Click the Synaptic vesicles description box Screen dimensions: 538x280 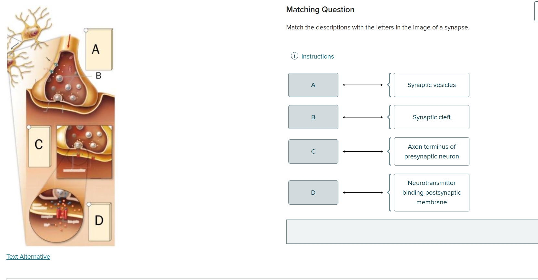point(431,85)
